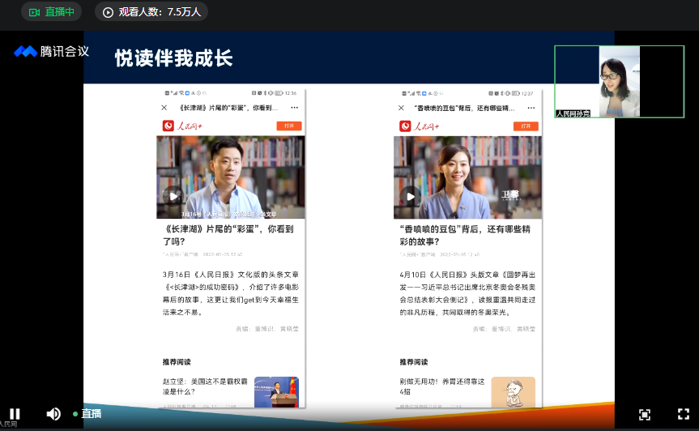Click the 腾讯会议 logo
Image resolution: width=699 pixels, height=431 pixels.
(x=52, y=51)
